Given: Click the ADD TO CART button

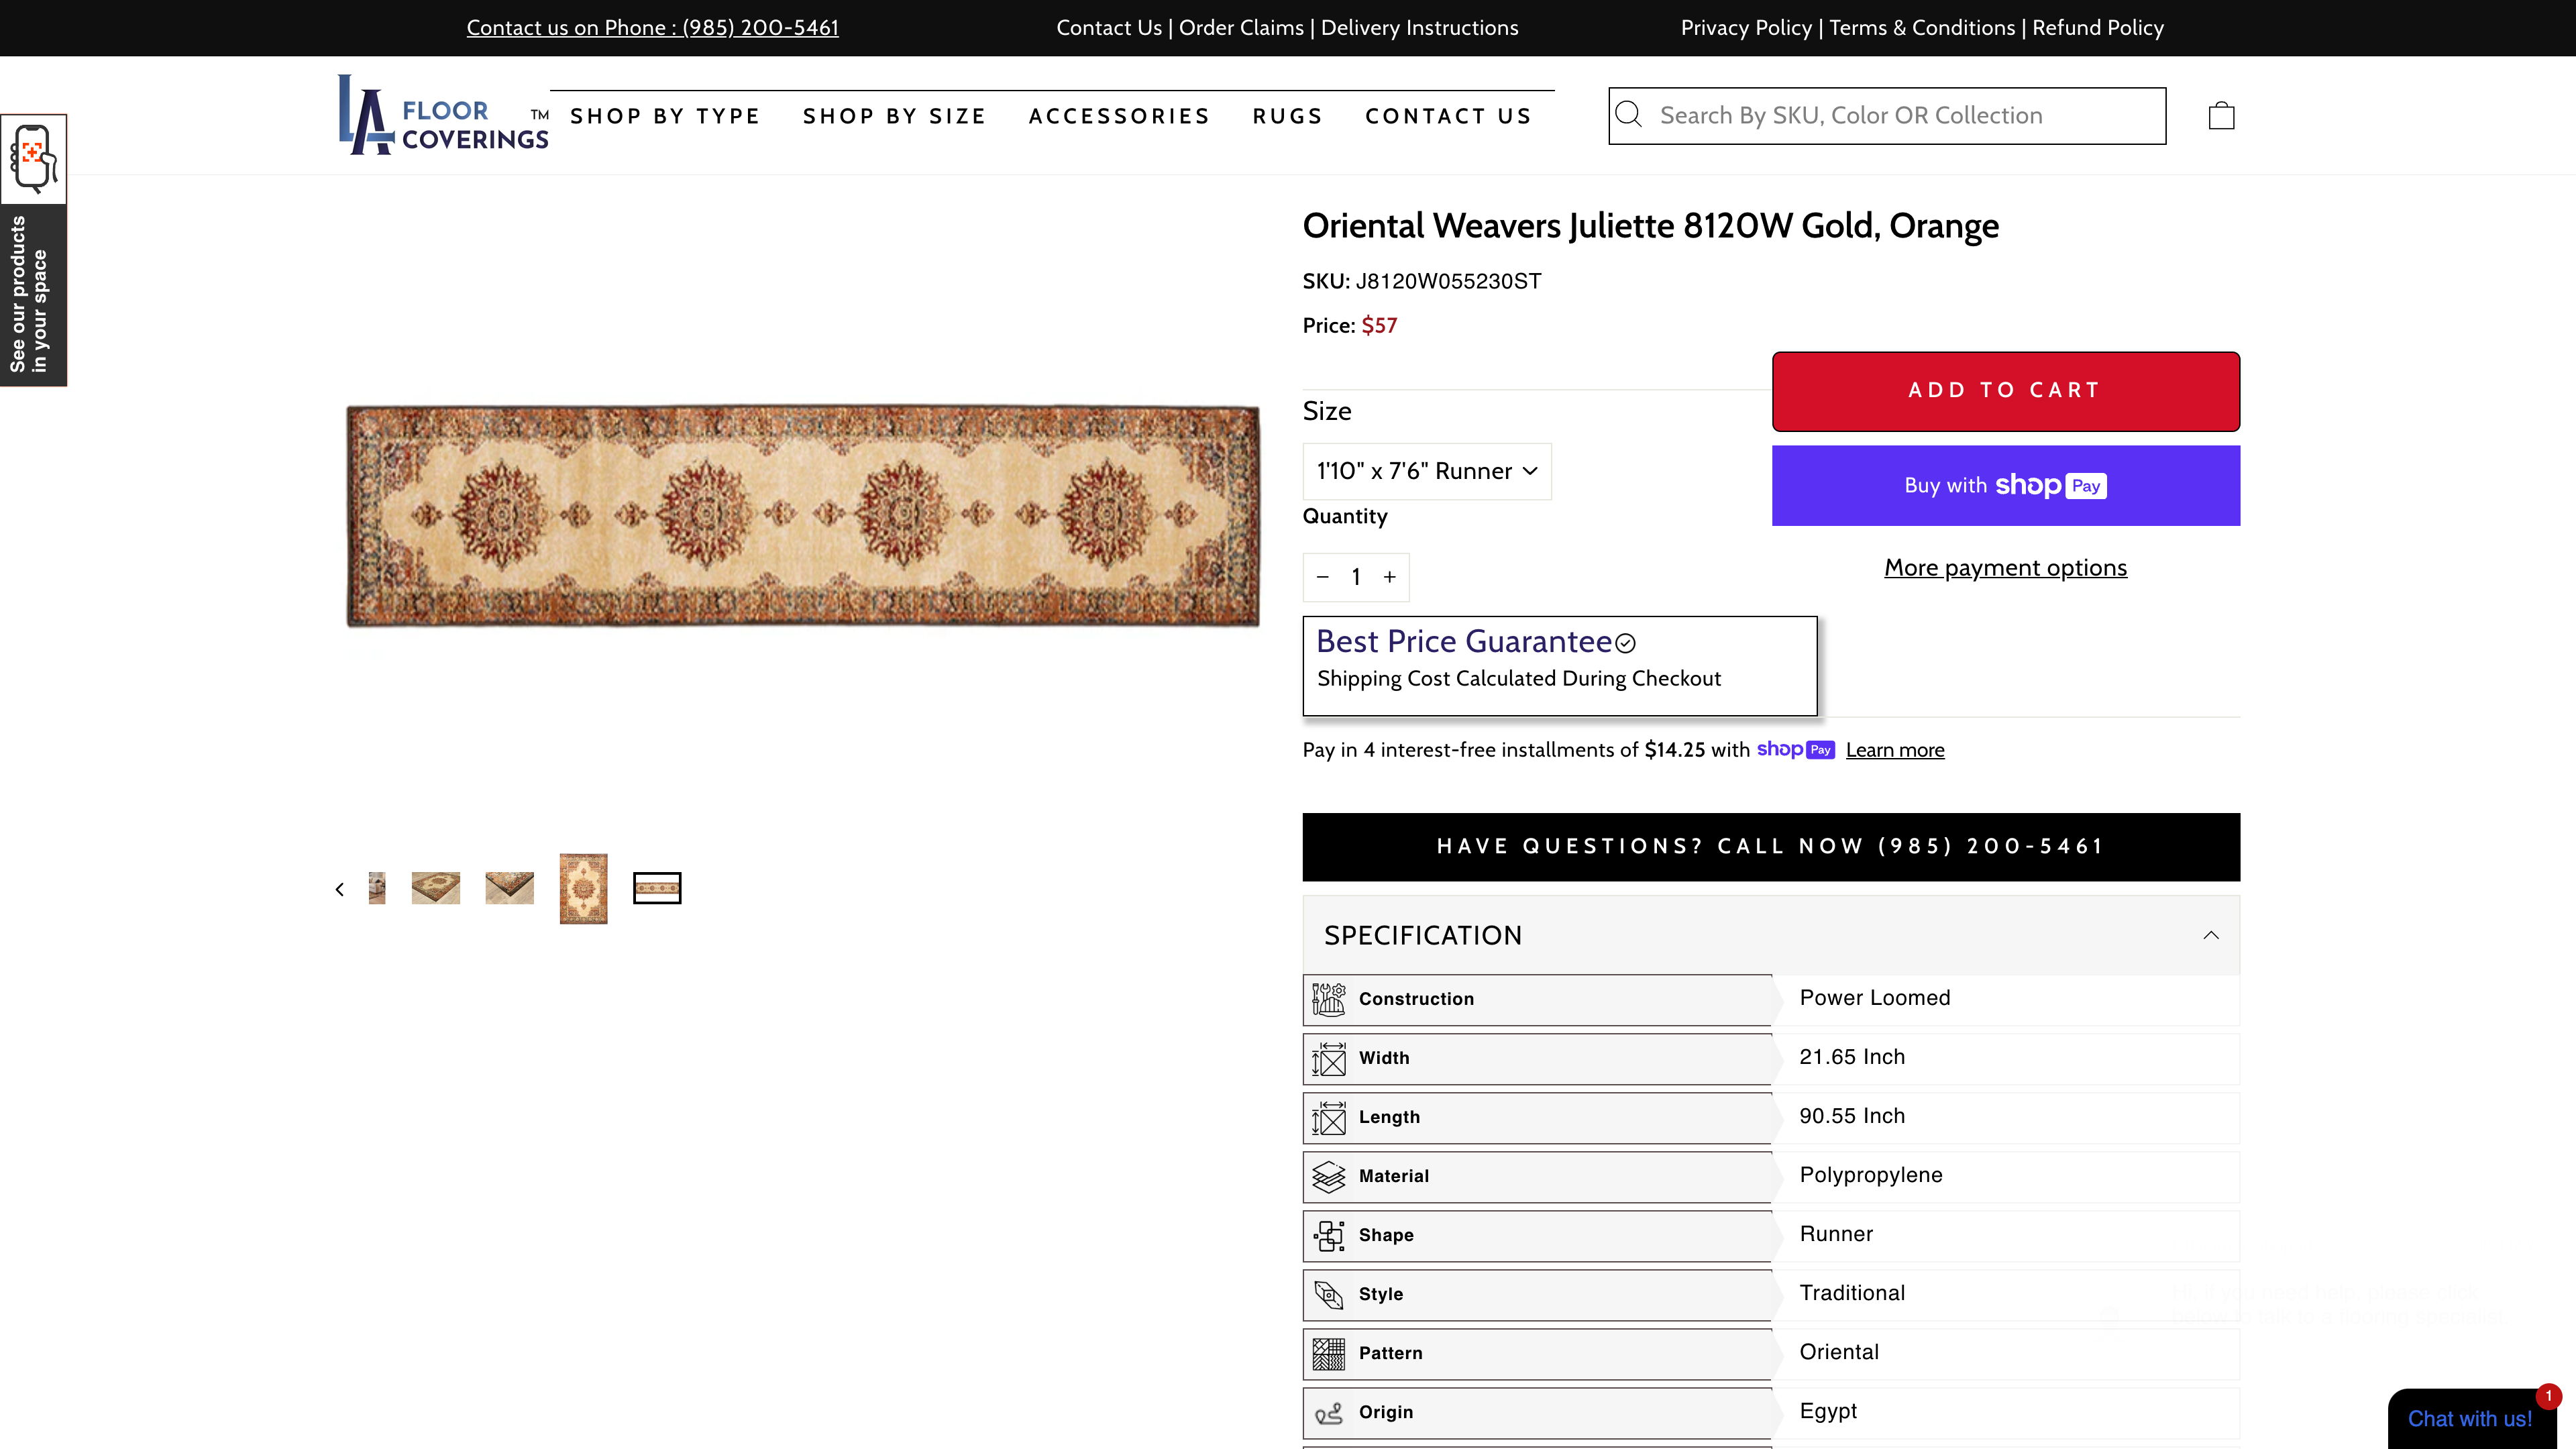Looking at the screenshot, I should pyautogui.click(x=2004, y=390).
